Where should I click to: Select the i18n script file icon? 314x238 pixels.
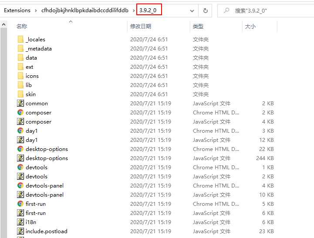[20, 222]
